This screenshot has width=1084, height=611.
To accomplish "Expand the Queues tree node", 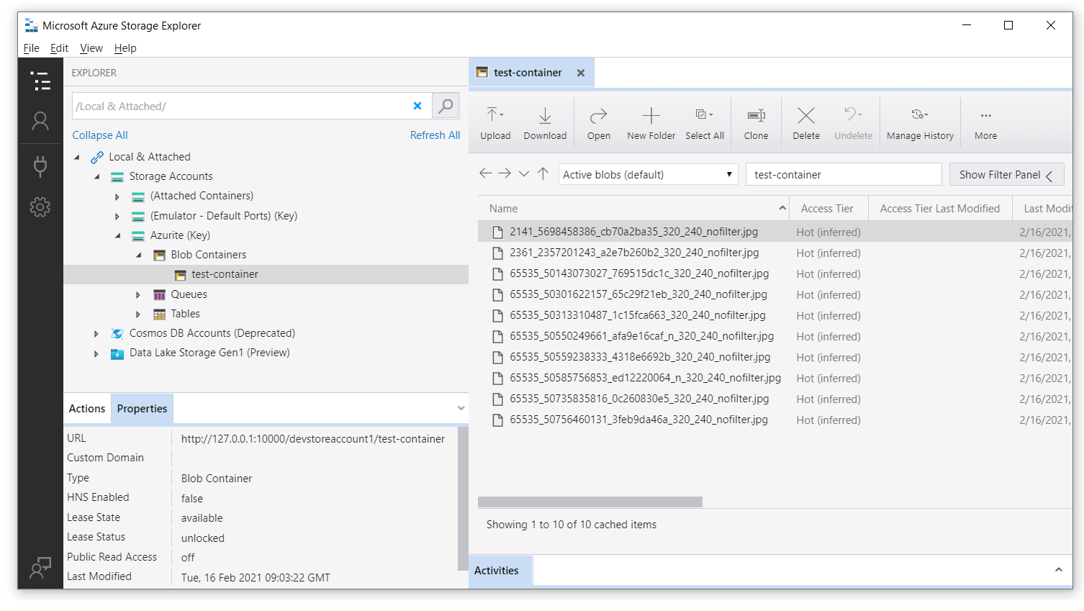I will coord(138,294).
